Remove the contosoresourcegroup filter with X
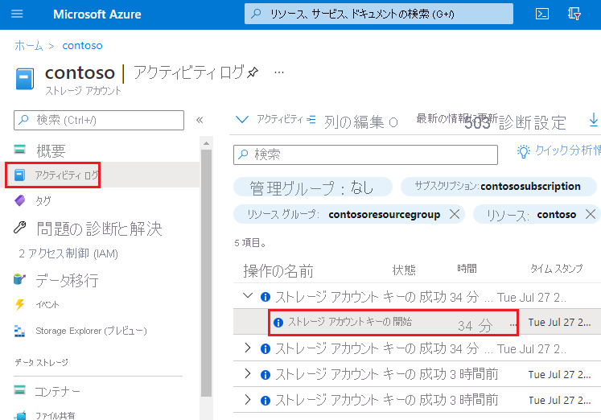 (x=455, y=214)
